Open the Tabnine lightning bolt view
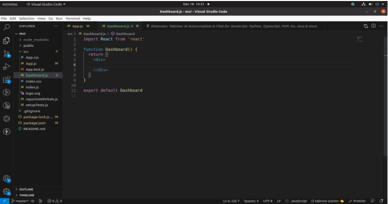This screenshot has width=388, height=204. coord(7,132)
